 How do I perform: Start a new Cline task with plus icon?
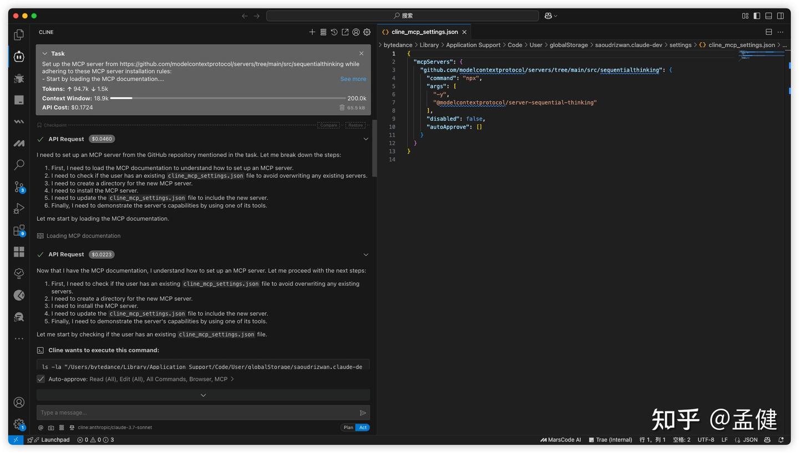pos(312,32)
